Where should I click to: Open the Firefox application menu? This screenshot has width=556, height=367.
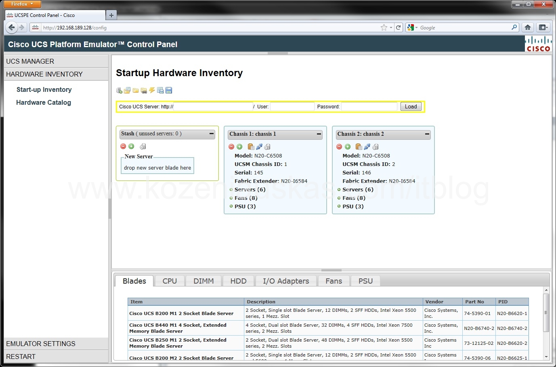point(22,4)
